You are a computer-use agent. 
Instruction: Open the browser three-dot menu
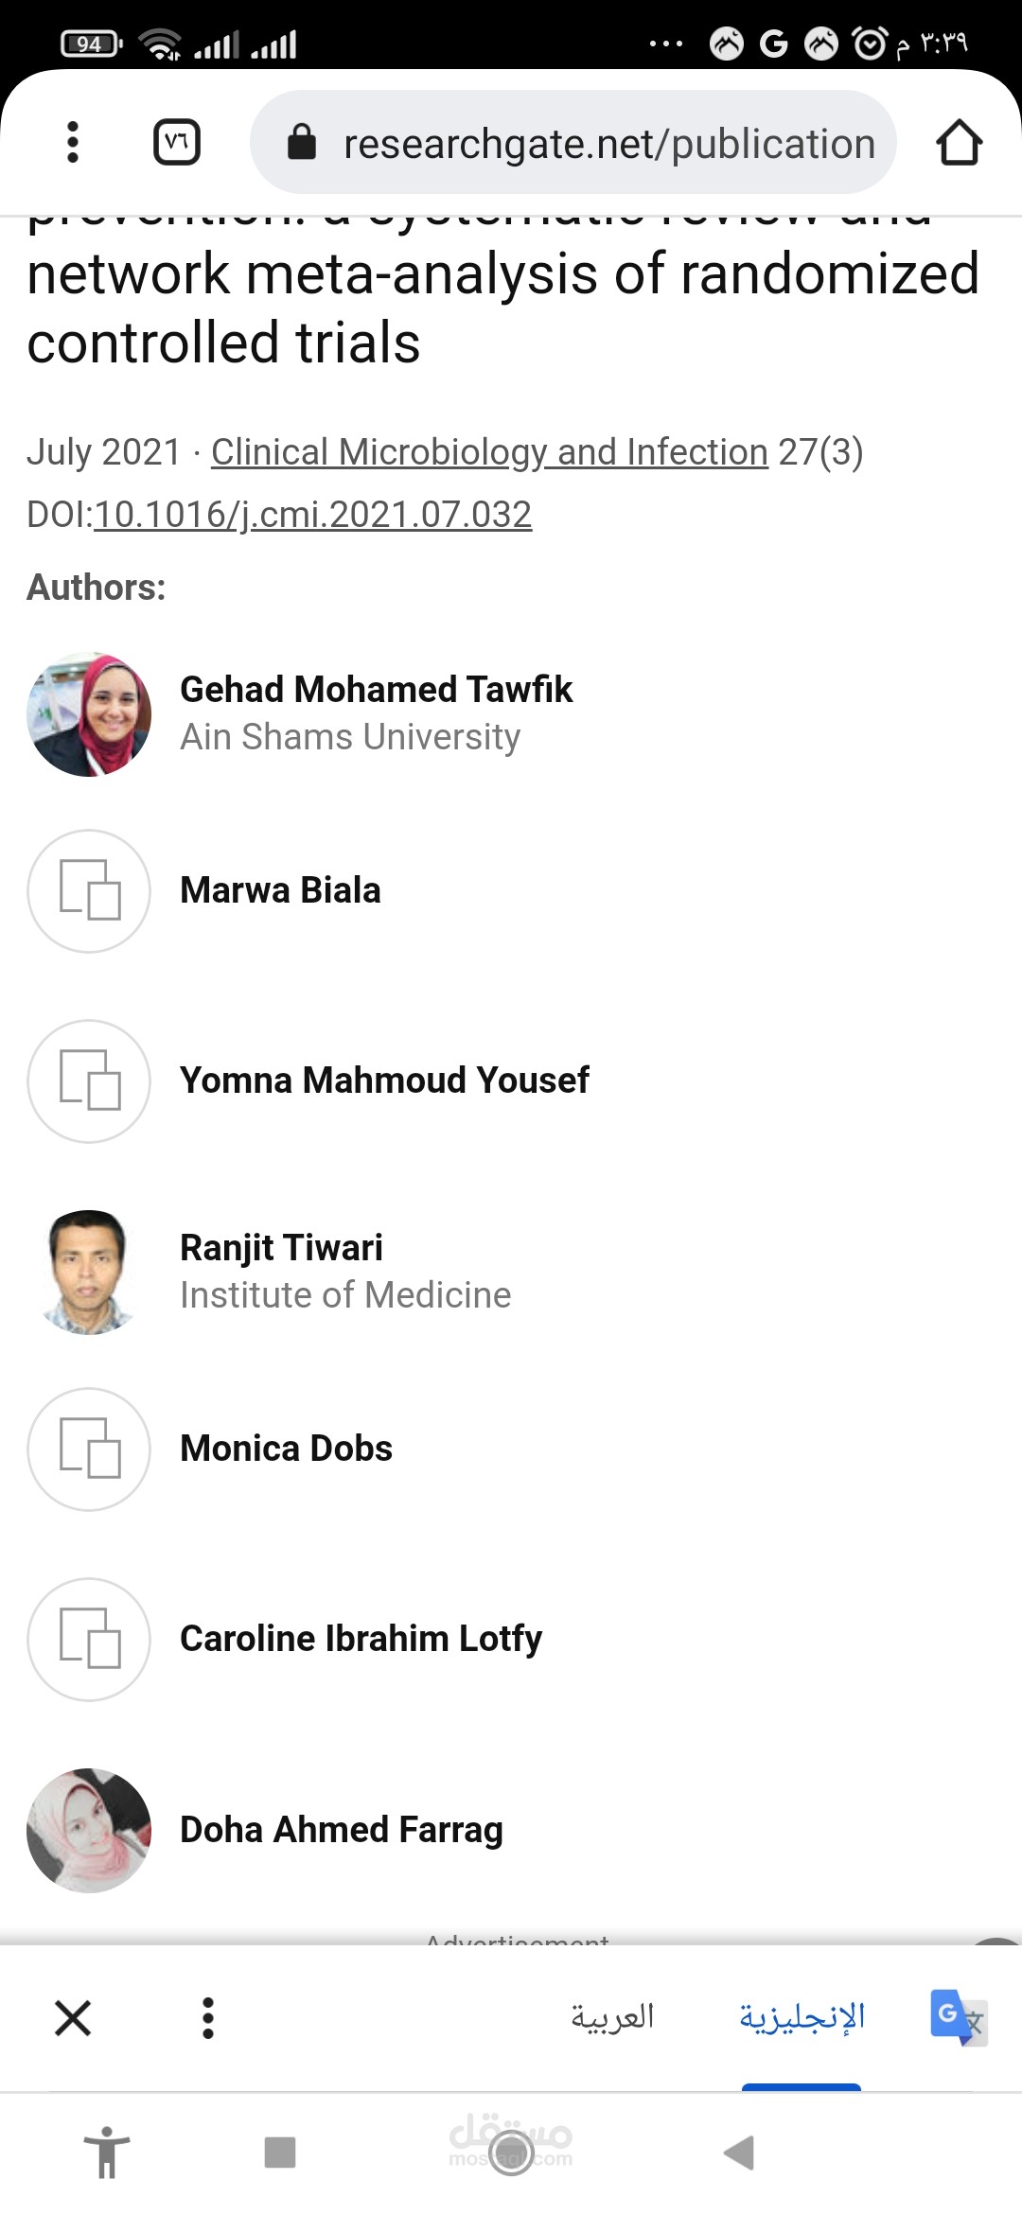73,143
